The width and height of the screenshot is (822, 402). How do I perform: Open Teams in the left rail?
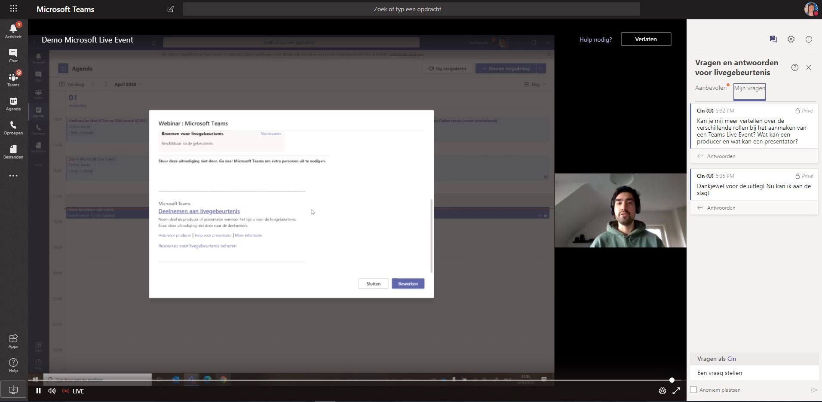pos(13,79)
